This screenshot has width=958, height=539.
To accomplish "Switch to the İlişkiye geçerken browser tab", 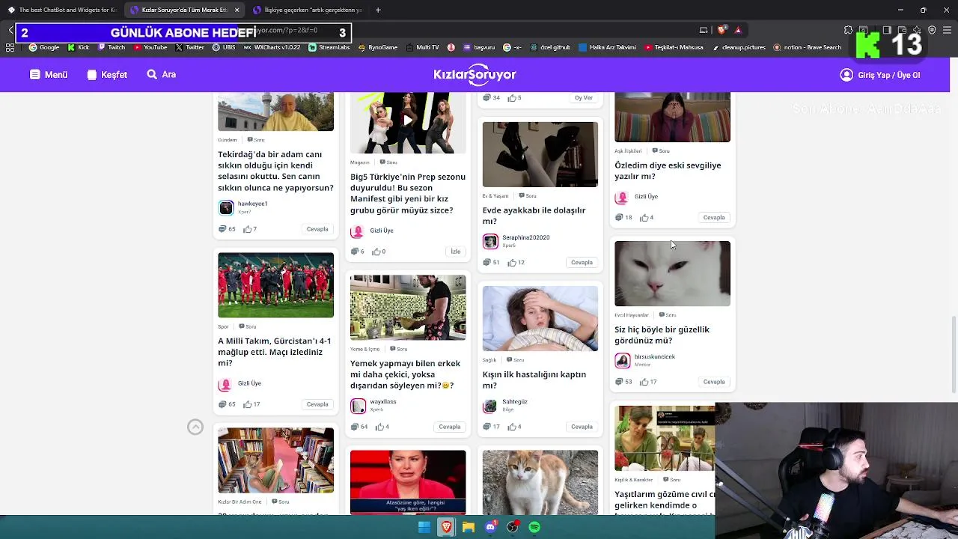I will (x=308, y=10).
